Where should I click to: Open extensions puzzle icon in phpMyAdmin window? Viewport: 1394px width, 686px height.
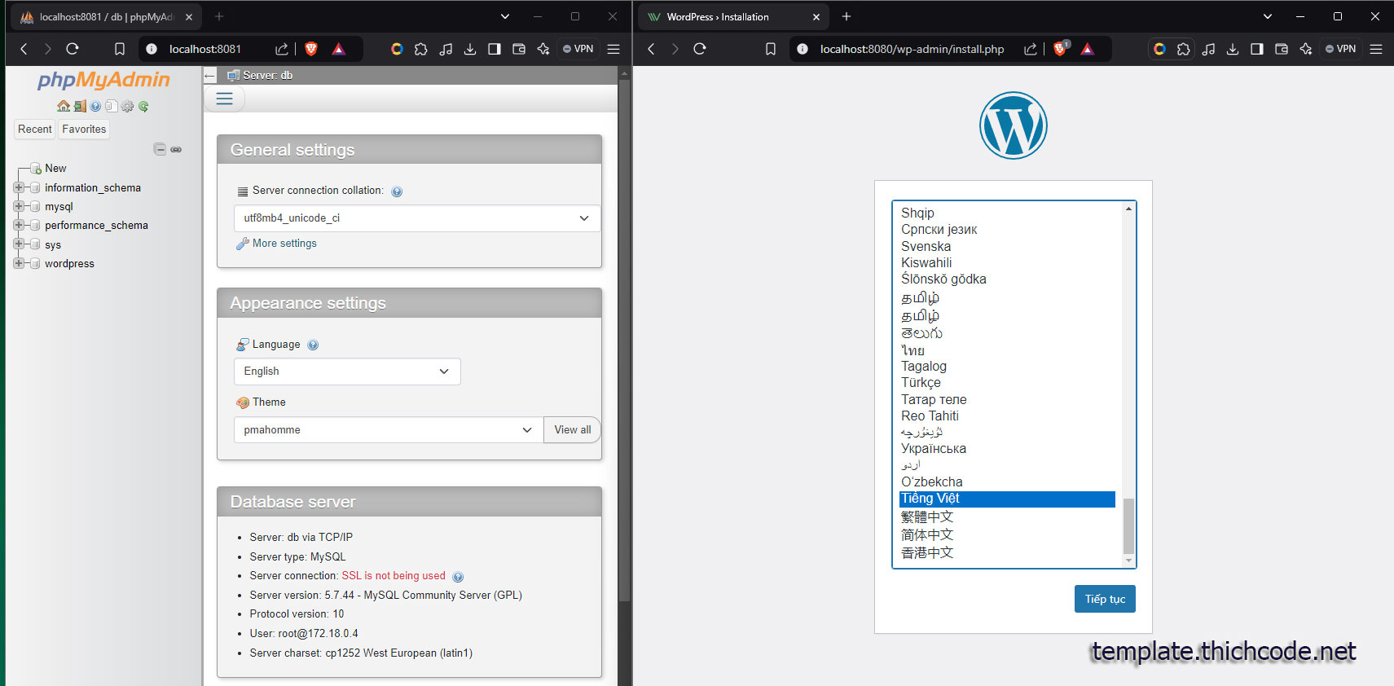(420, 49)
